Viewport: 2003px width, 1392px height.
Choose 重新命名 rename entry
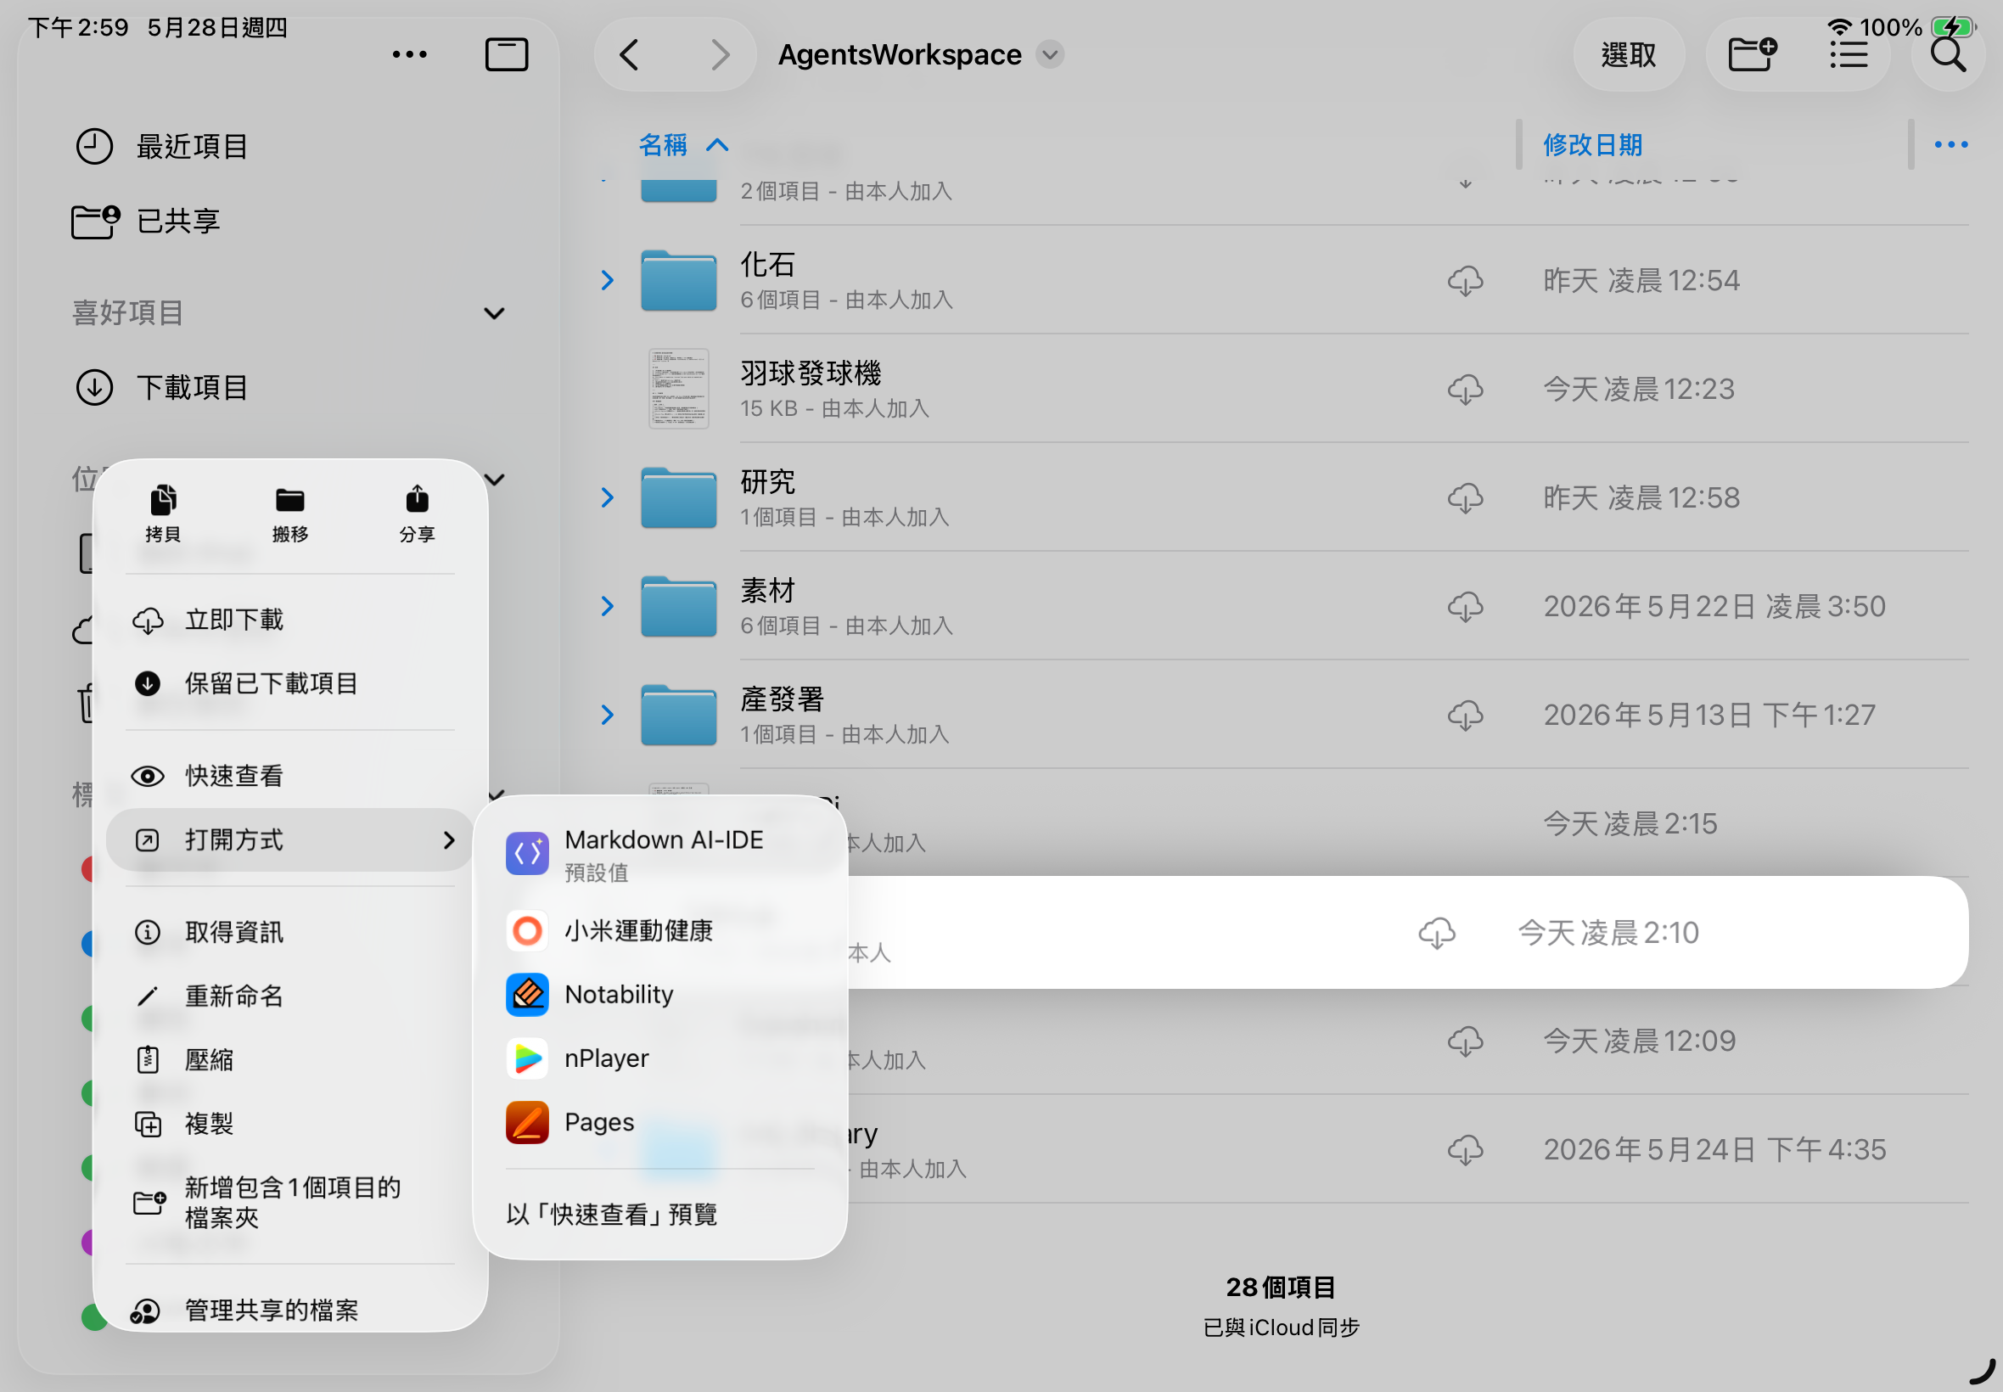(x=290, y=995)
